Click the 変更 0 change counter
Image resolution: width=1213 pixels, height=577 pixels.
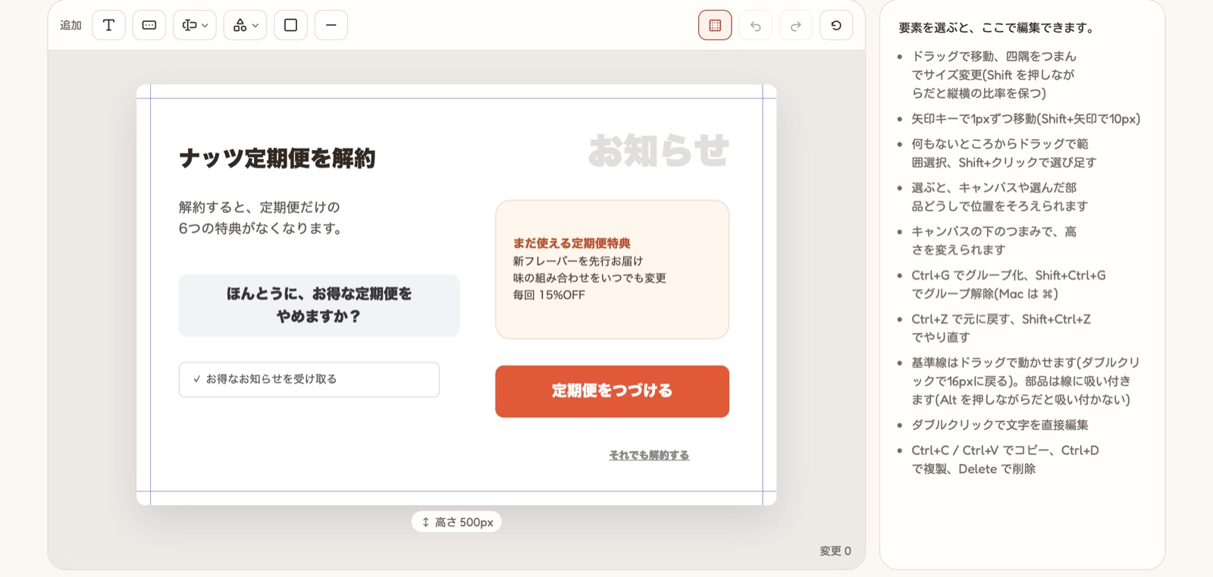click(x=835, y=551)
